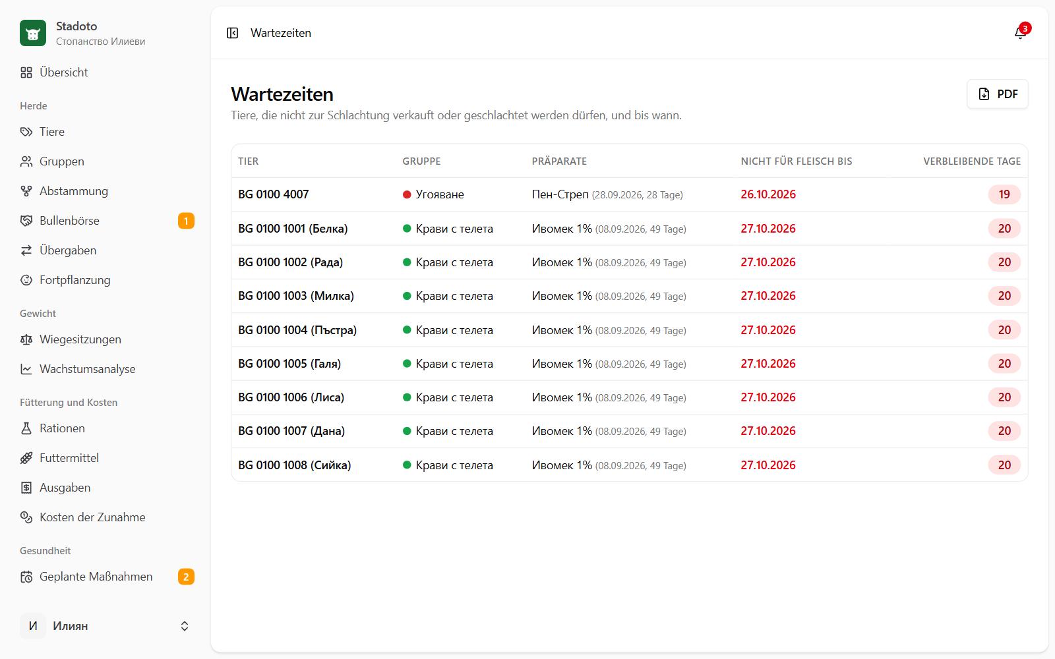Click the Kosten der Zunahme coins icon

tap(26, 517)
